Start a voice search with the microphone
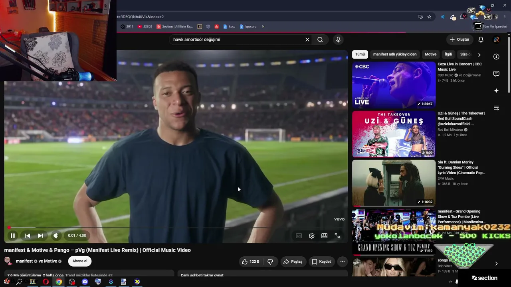This screenshot has height=287, width=511. [338, 39]
